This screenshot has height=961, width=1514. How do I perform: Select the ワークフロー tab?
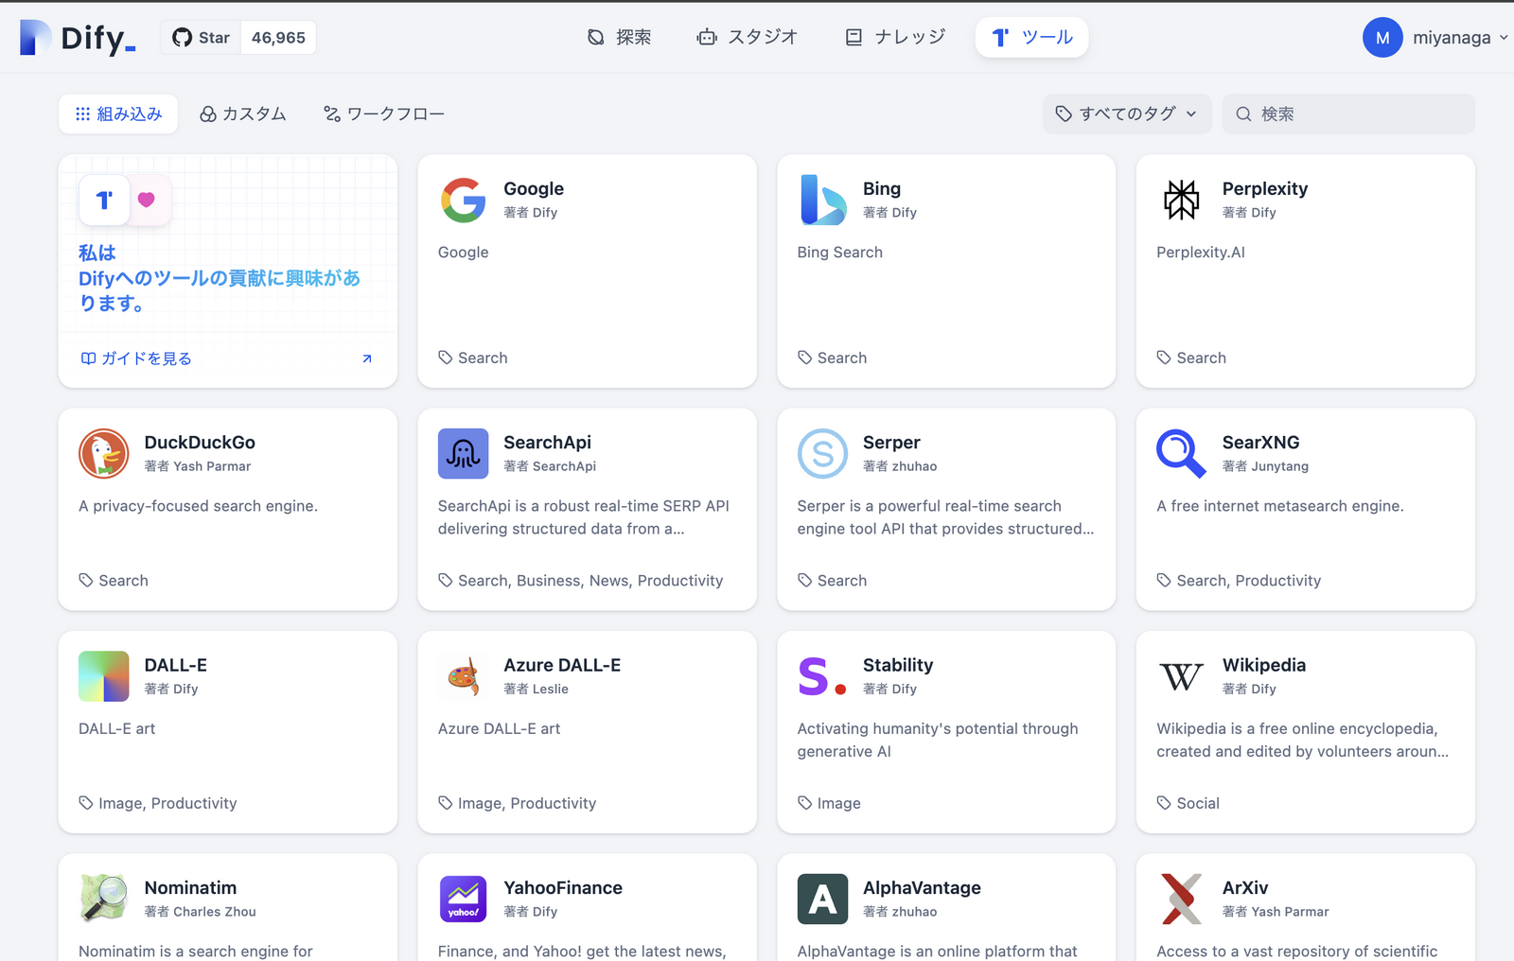[x=384, y=114]
